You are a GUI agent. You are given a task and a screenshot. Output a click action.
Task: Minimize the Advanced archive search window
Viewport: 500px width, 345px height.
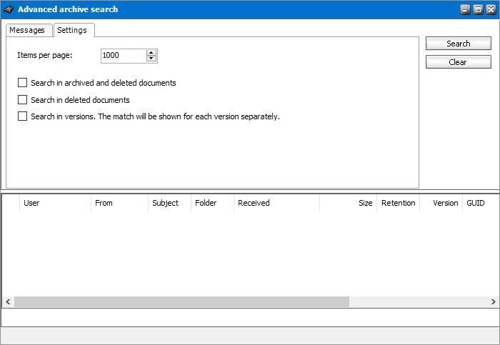pyautogui.click(x=465, y=9)
